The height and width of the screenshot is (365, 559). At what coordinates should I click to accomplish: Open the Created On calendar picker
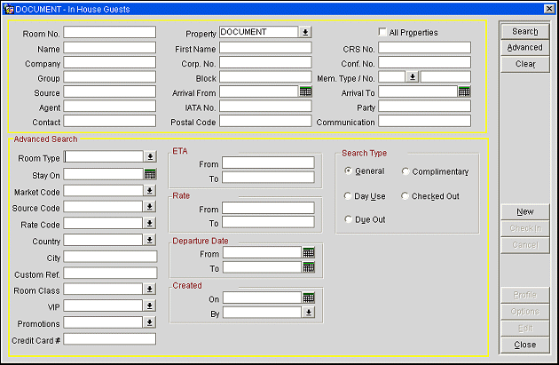click(x=308, y=298)
